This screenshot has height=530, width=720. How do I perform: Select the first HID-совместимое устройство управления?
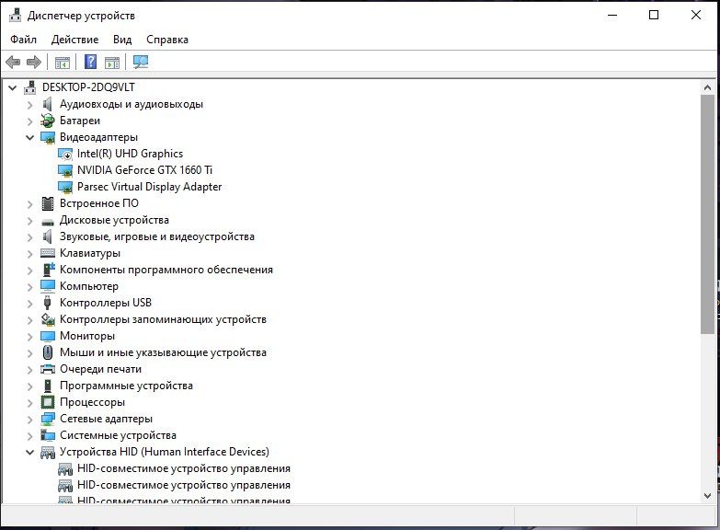coord(184,468)
